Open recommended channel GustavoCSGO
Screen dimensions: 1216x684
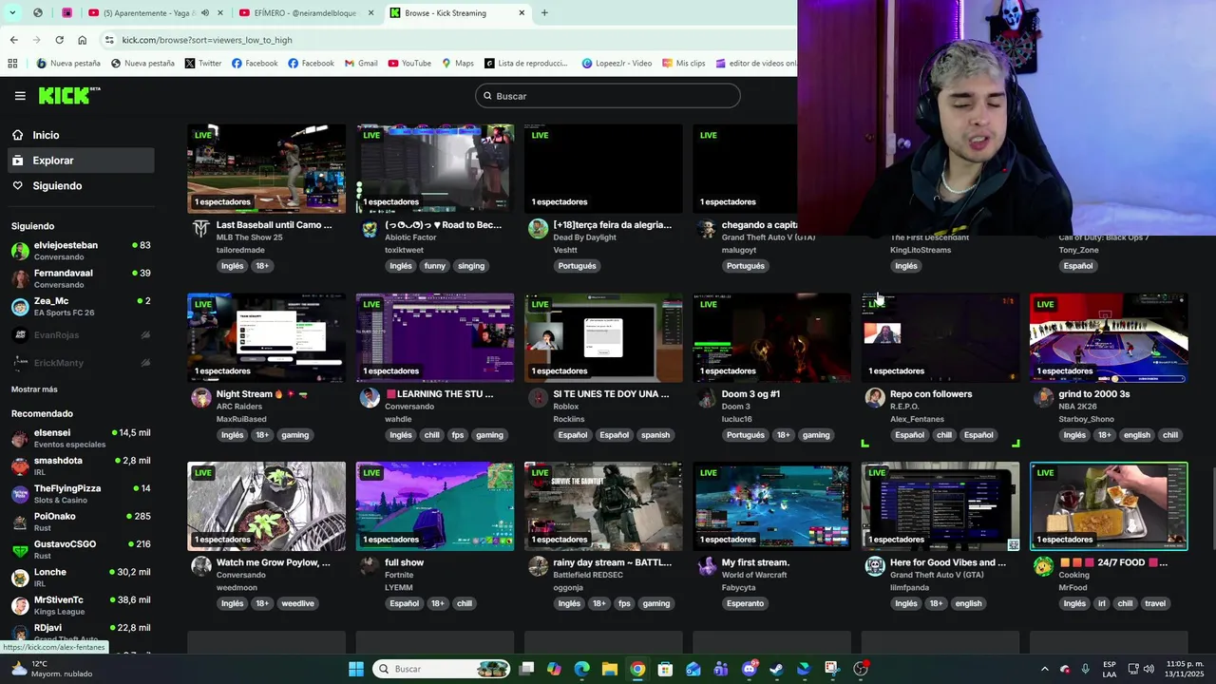(81, 550)
